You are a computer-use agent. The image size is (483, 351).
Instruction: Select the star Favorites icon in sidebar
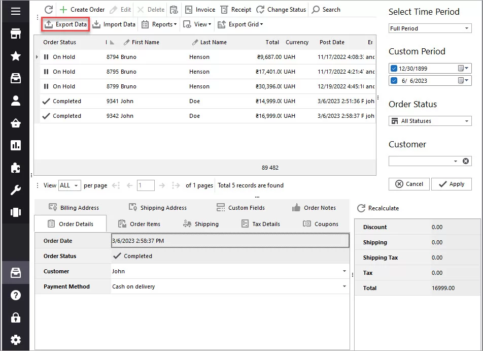tap(15, 57)
